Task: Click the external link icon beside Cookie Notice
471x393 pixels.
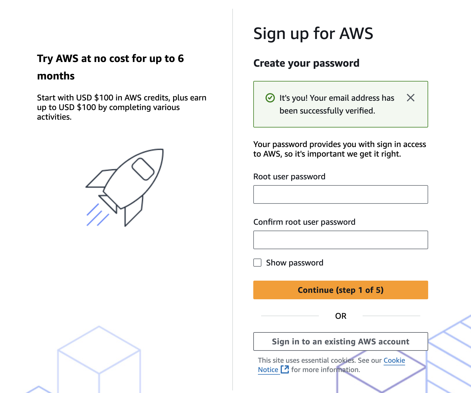Action: click(285, 370)
